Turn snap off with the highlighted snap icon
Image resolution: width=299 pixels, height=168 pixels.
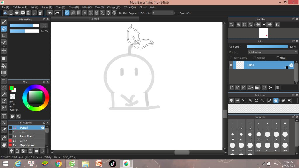(67, 13)
